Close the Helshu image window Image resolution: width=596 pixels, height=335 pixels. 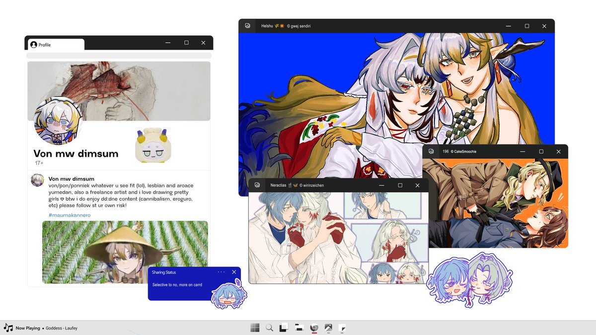point(544,26)
